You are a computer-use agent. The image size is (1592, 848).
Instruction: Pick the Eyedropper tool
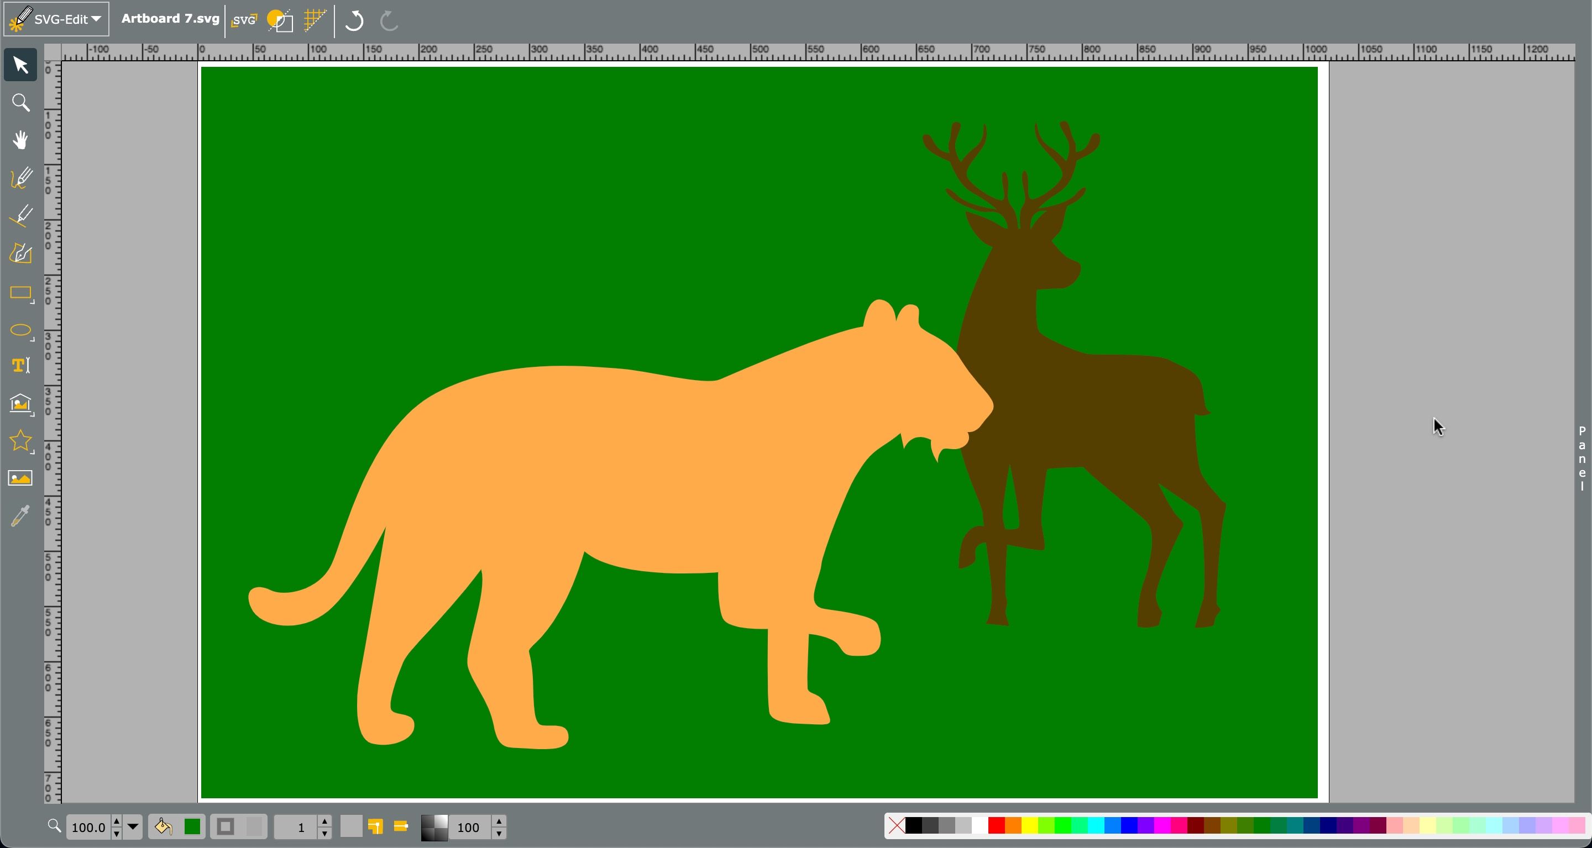click(x=20, y=516)
